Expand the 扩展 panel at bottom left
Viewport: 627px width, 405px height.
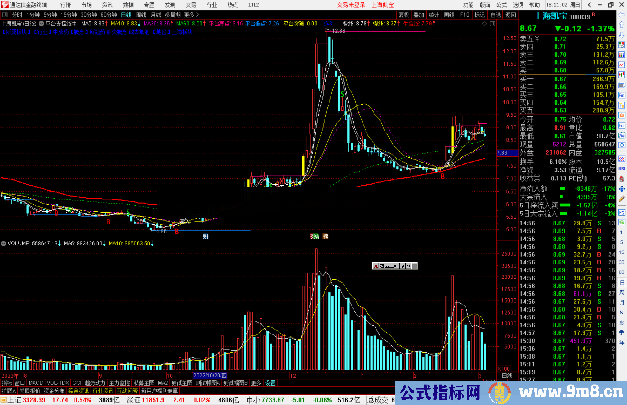[x=9, y=391]
